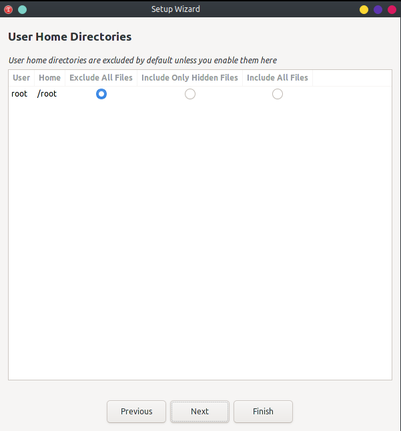The image size is (401, 431).
Task: Close the wizard with the pink circle button
Action: click(x=392, y=9)
